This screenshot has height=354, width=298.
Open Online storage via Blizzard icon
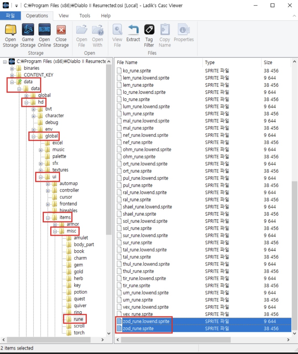pyautogui.click(x=44, y=30)
